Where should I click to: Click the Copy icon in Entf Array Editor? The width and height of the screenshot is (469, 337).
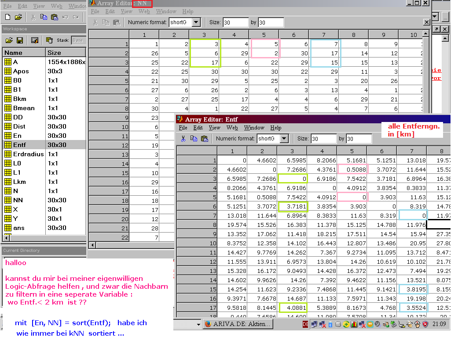pyautogui.click(x=194, y=139)
